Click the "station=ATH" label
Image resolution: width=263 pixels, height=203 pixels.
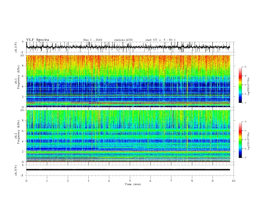point(123,40)
